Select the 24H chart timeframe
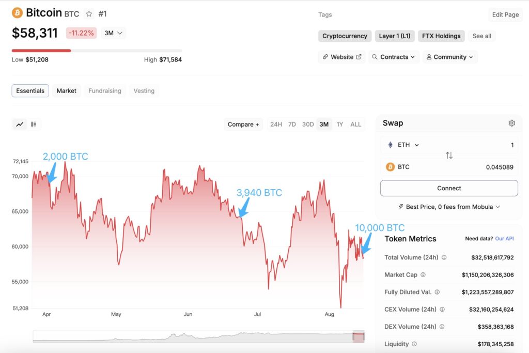 point(276,124)
